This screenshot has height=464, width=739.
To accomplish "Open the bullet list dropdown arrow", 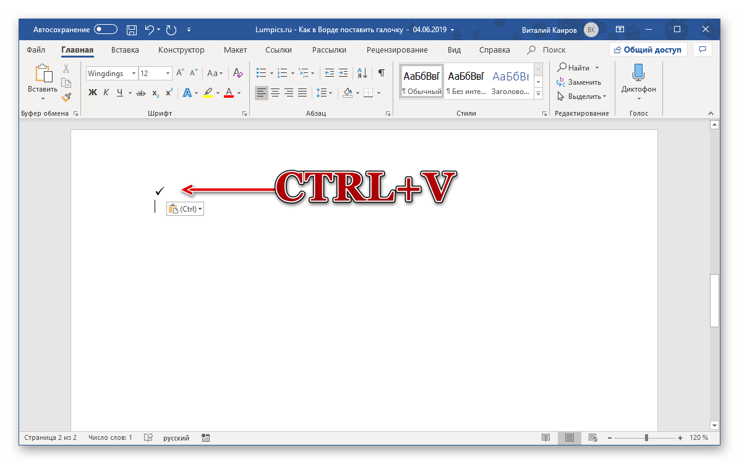I will [x=271, y=74].
